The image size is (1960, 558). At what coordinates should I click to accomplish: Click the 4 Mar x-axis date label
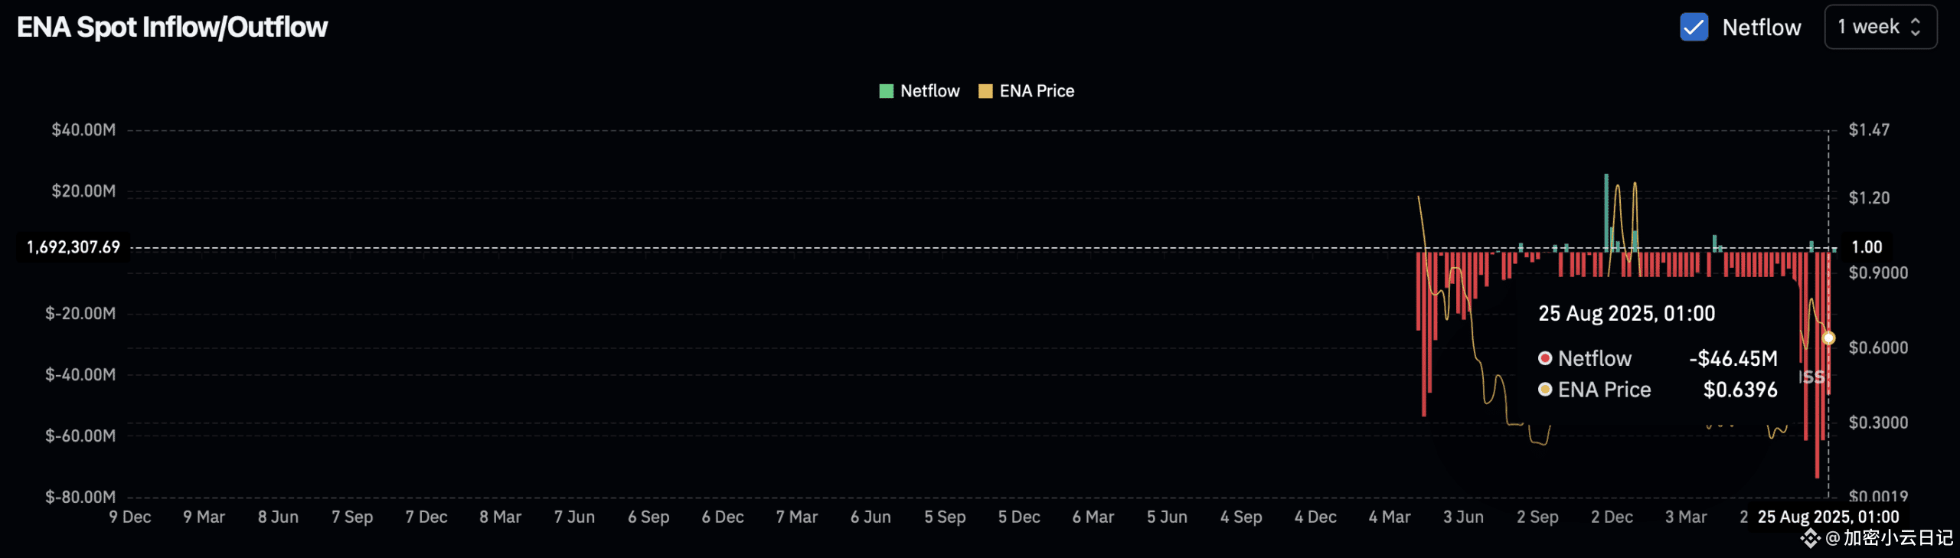coord(1390,517)
